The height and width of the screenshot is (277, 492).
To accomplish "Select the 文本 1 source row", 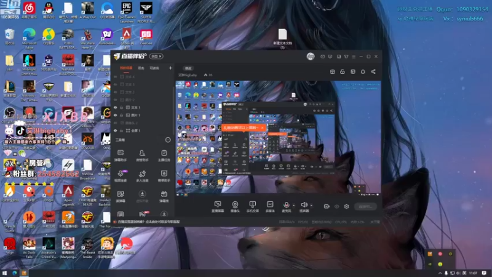I will pyautogui.click(x=142, y=107).
